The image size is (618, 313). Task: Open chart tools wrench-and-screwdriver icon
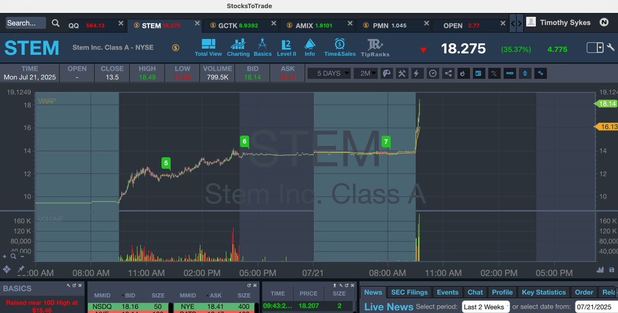point(402,73)
